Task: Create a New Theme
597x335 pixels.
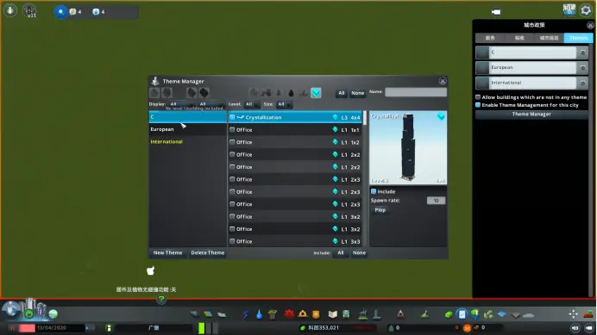Action: pyautogui.click(x=167, y=253)
